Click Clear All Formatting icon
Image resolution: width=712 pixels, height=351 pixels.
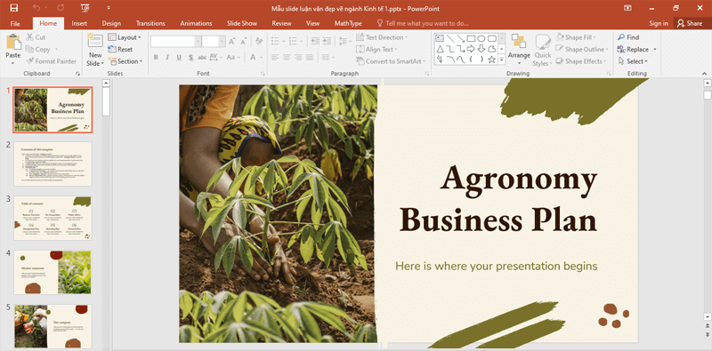point(259,41)
